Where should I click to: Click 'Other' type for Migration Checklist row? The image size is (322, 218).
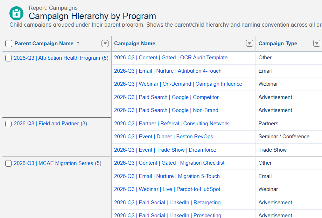pyautogui.click(x=265, y=163)
